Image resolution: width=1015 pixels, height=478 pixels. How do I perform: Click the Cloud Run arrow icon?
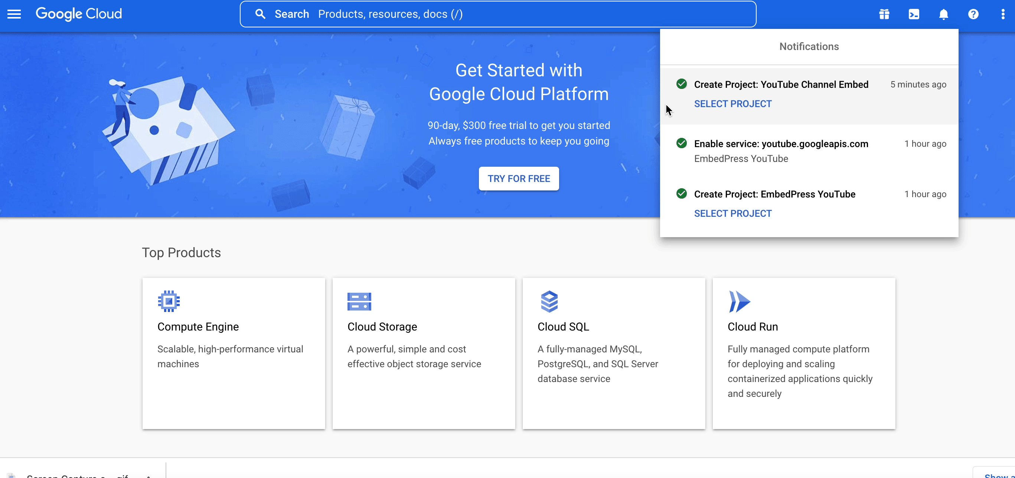click(739, 301)
